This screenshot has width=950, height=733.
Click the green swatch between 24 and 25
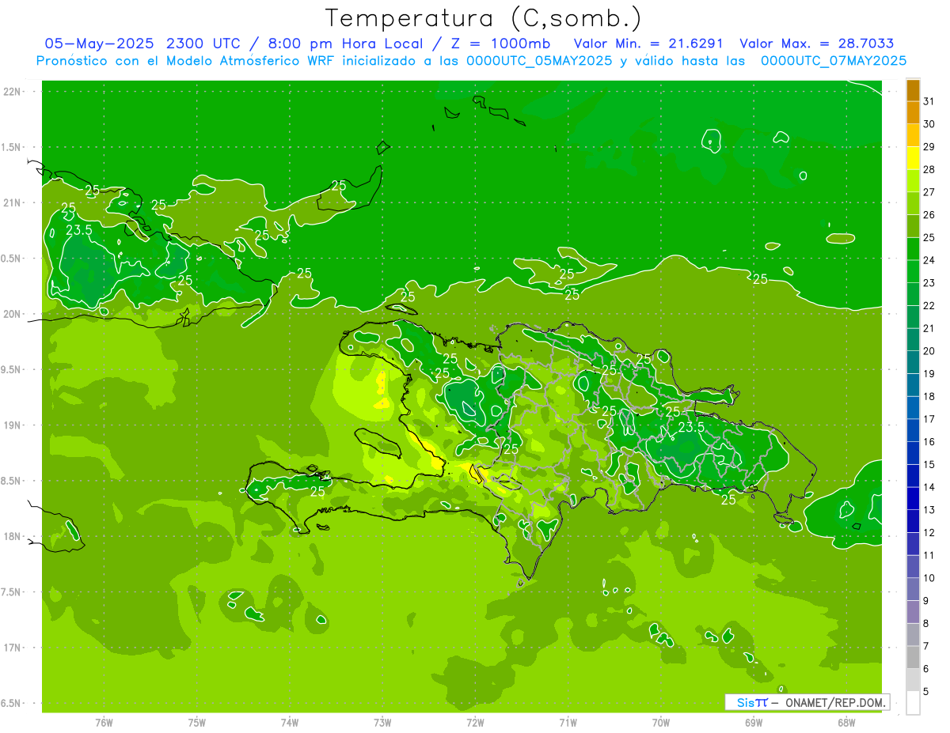[913, 249]
